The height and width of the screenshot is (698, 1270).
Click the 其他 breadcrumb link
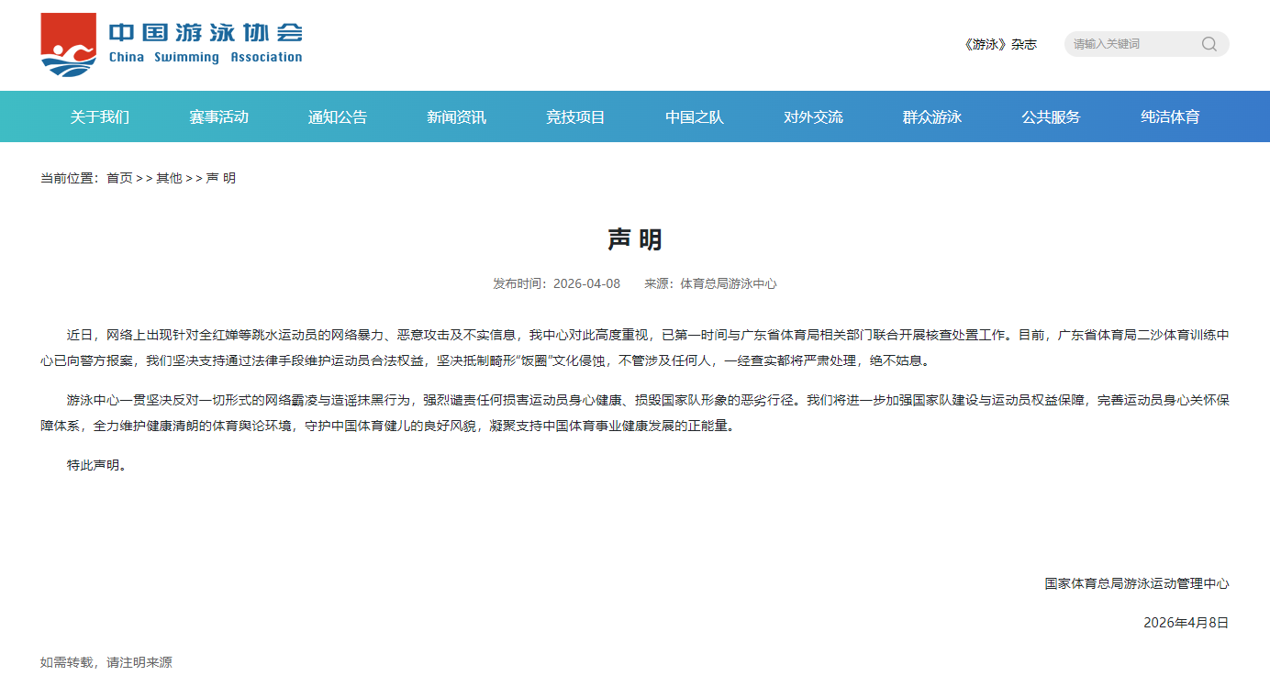click(169, 178)
